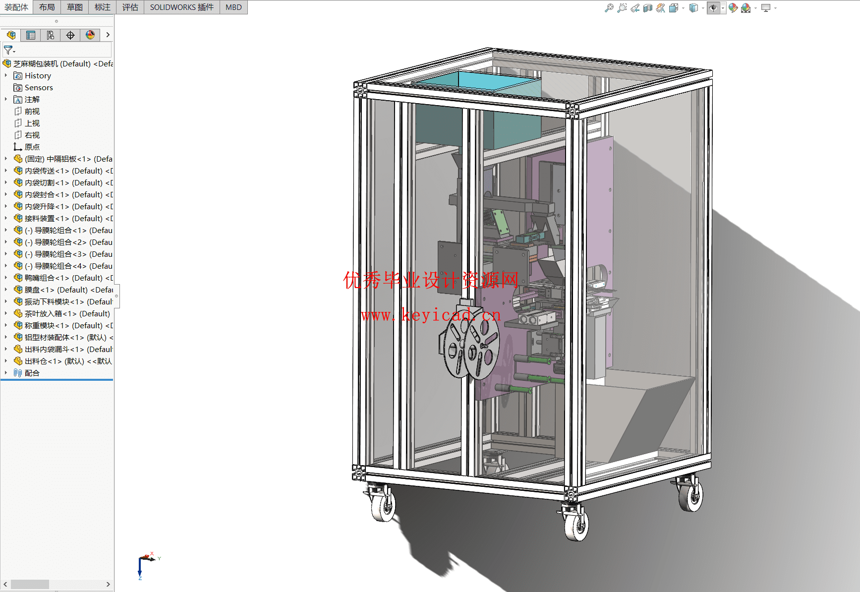Click Zoom to Area icon
The height and width of the screenshot is (592, 860).
pos(622,8)
